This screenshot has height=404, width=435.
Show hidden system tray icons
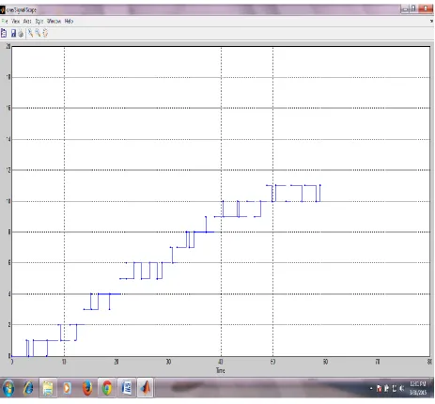click(x=371, y=389)
